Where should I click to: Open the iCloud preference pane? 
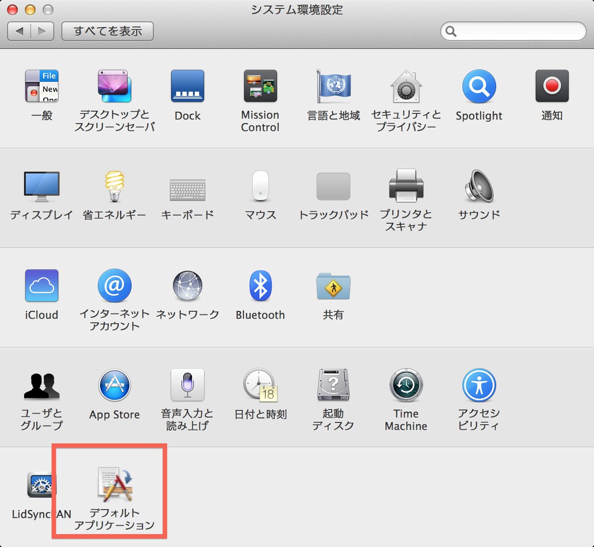pos(42,286)
